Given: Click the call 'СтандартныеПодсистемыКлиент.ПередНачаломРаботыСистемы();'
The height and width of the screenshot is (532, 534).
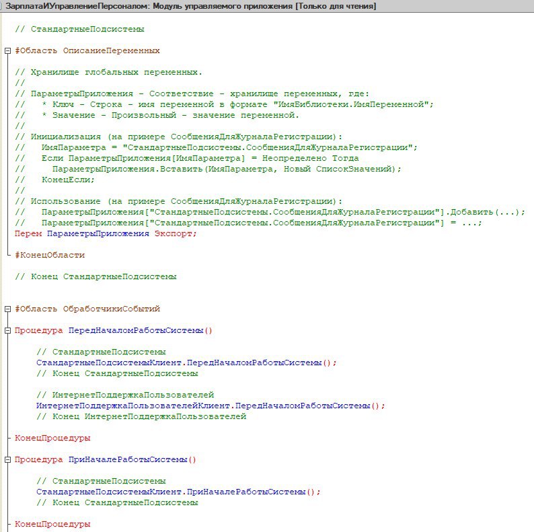Looking at the screenshot, I should point(186,363).
